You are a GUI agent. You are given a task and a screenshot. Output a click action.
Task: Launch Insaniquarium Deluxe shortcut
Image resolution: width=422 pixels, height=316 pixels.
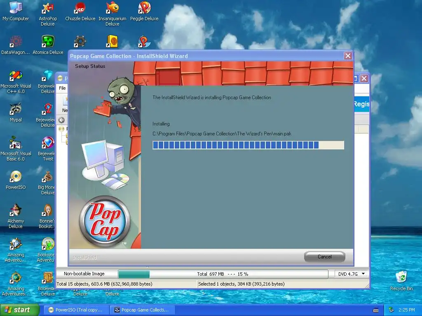coord(113,14)
